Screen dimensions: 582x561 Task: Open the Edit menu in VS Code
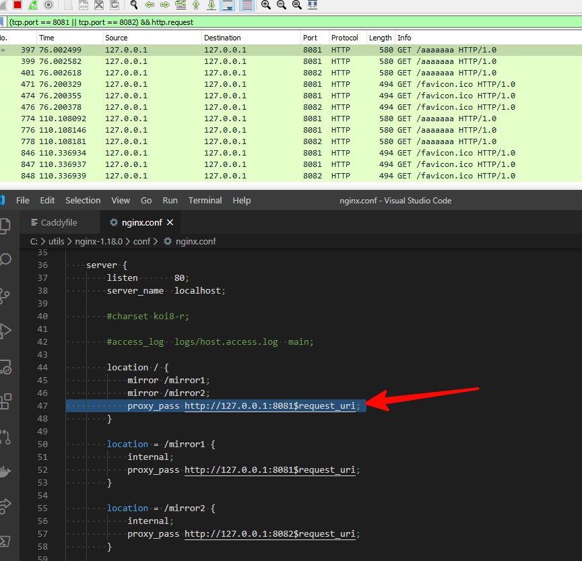(47, 201)
